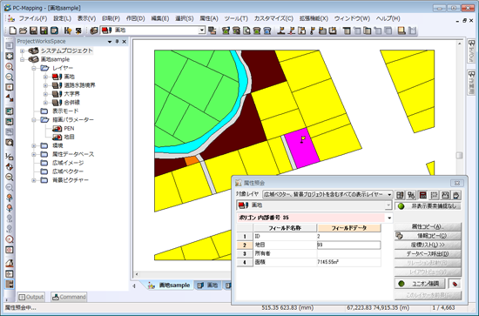Open the 属性(A) menu

tap(209, 18)
